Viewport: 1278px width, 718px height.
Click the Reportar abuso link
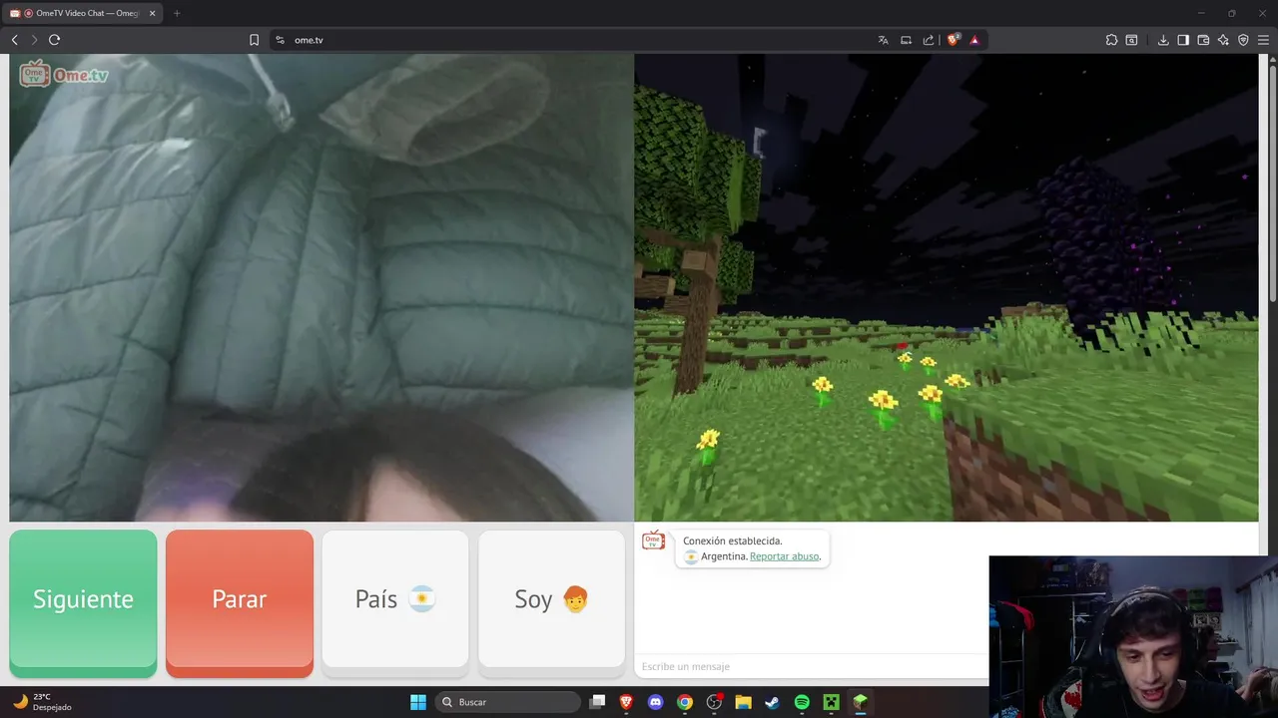click(784, 556)
